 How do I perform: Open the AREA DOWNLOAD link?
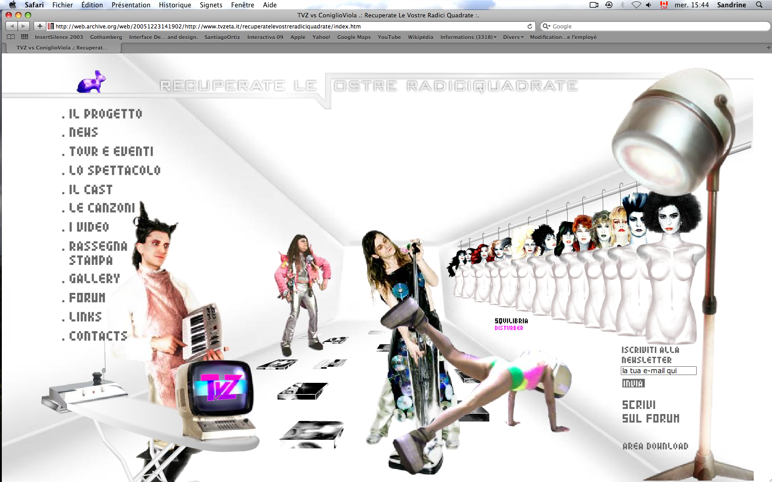pyautogui.click(x=655, y=446)
